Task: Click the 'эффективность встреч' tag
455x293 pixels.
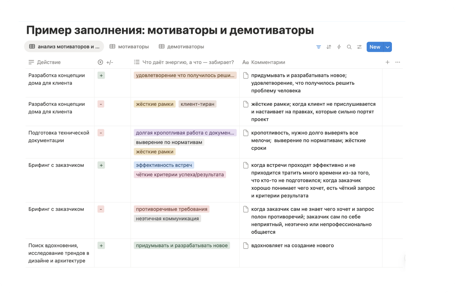Action: click(x=164, y=165)
